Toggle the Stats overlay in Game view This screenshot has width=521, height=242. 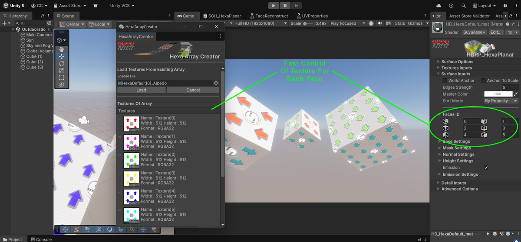[400, 23]
